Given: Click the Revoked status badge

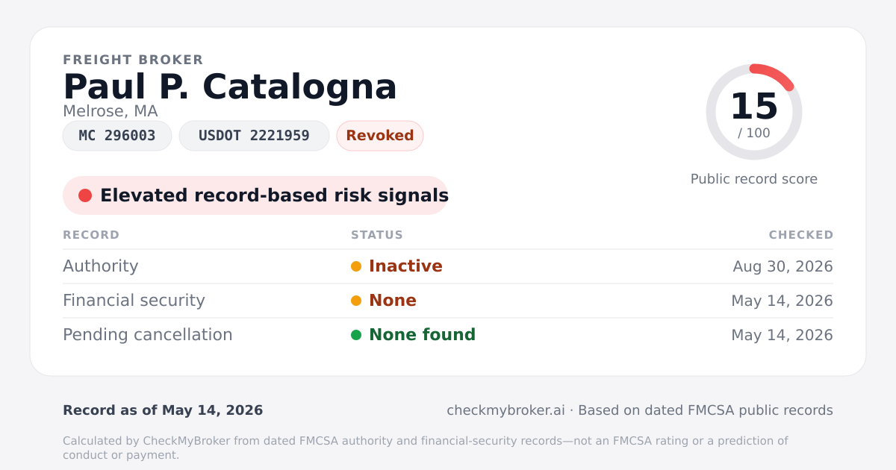Looking at the screenshot, I should 380,136.
